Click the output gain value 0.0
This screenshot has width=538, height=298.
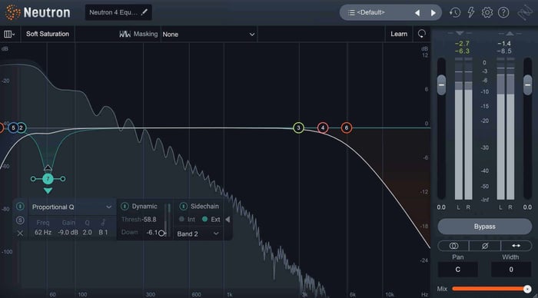527,207
